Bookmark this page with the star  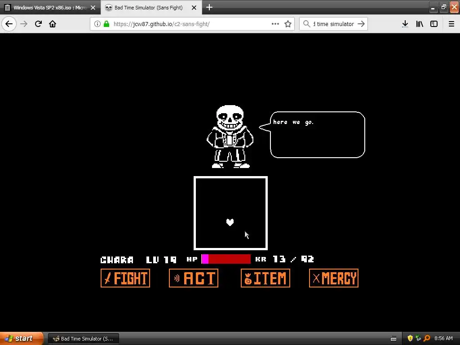click(288, 24)
